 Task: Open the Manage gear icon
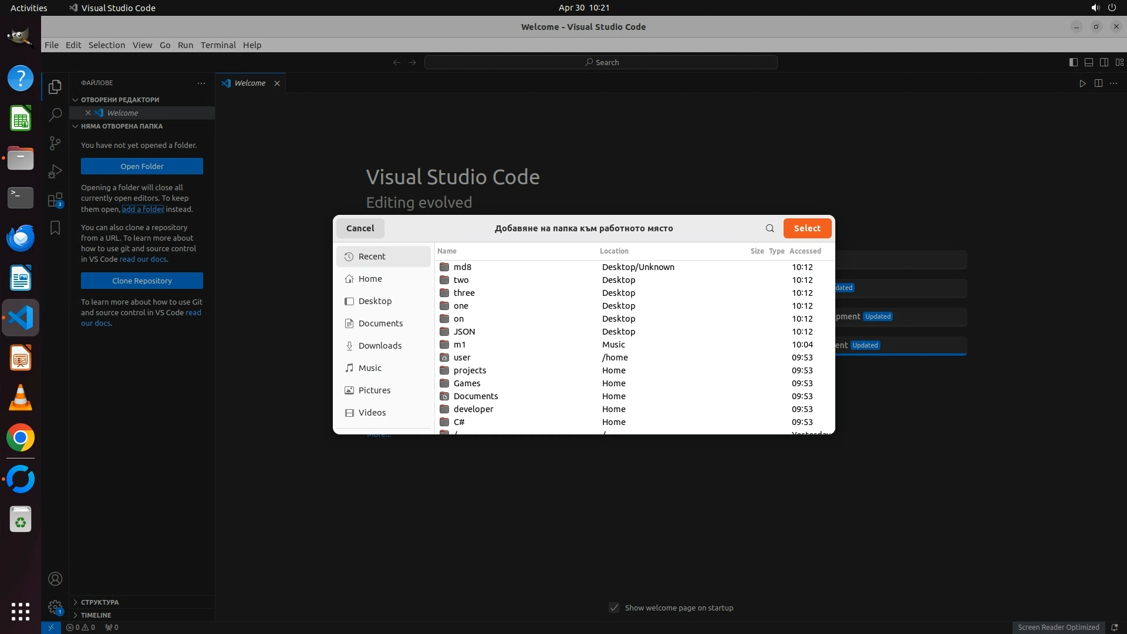(x=55, y=607)
